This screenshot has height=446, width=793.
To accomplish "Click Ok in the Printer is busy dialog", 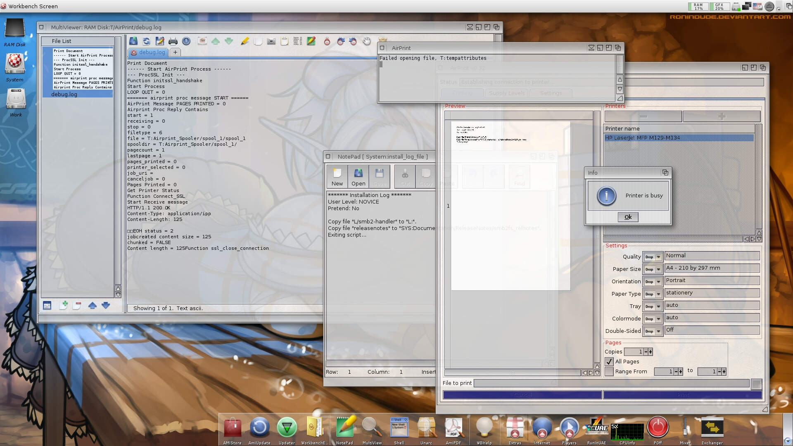I will point(628,217).
